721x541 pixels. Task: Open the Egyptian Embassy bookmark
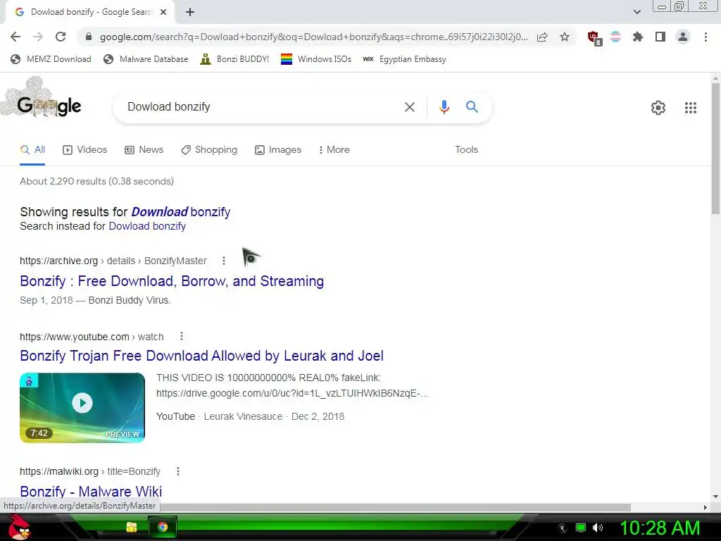[x=405, y=59]
